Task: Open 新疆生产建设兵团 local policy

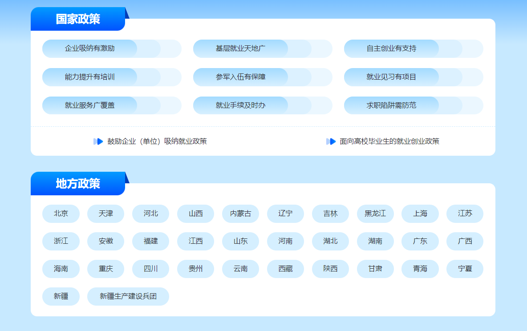Action: 128,296
